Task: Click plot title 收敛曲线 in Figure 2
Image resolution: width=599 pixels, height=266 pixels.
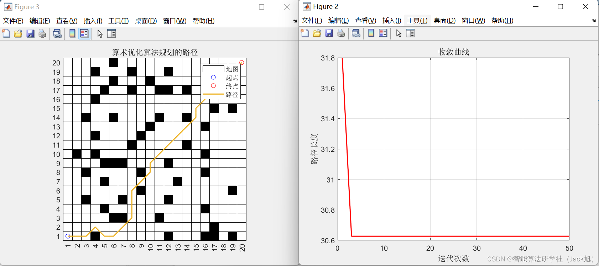Action: [454, 52]
